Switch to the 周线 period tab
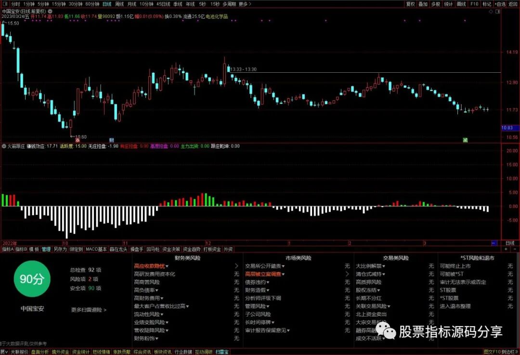520x355 pixels. [119, 4]
